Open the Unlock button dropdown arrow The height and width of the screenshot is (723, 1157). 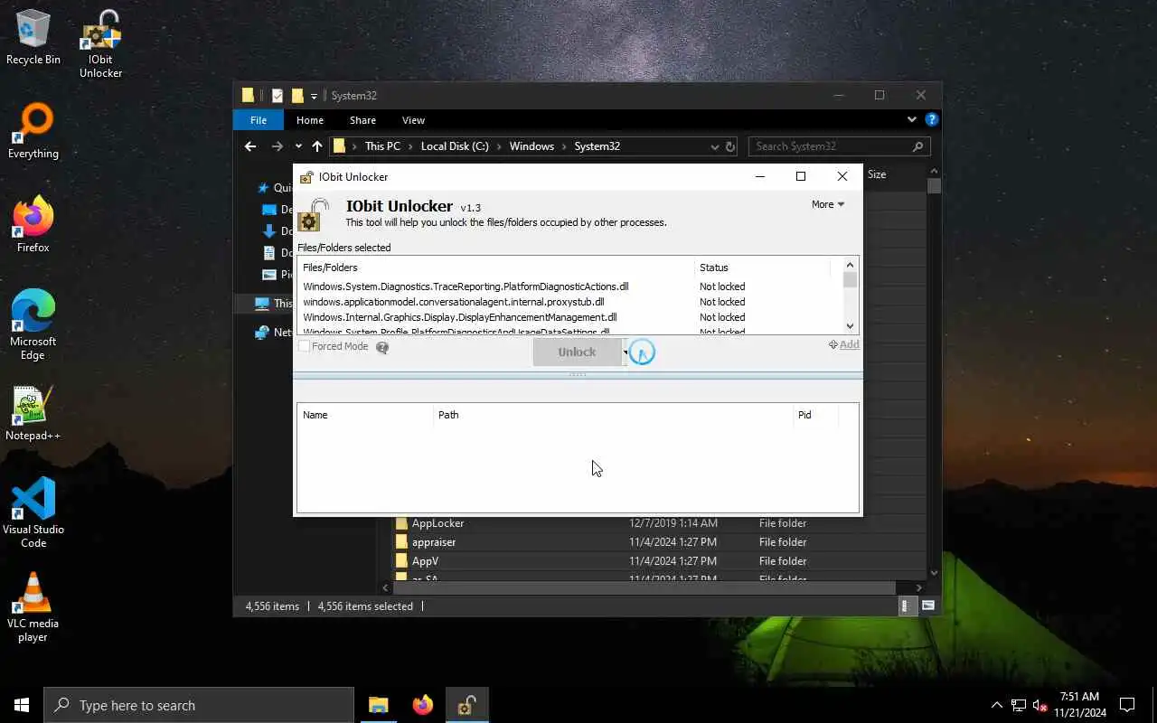pyautogui.click(x=626, y=352)
